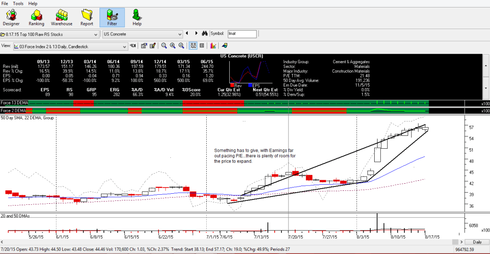Click the Cement & Aggregates industry group
This screenshot has width=490, height=254.
tap(351, 62)
